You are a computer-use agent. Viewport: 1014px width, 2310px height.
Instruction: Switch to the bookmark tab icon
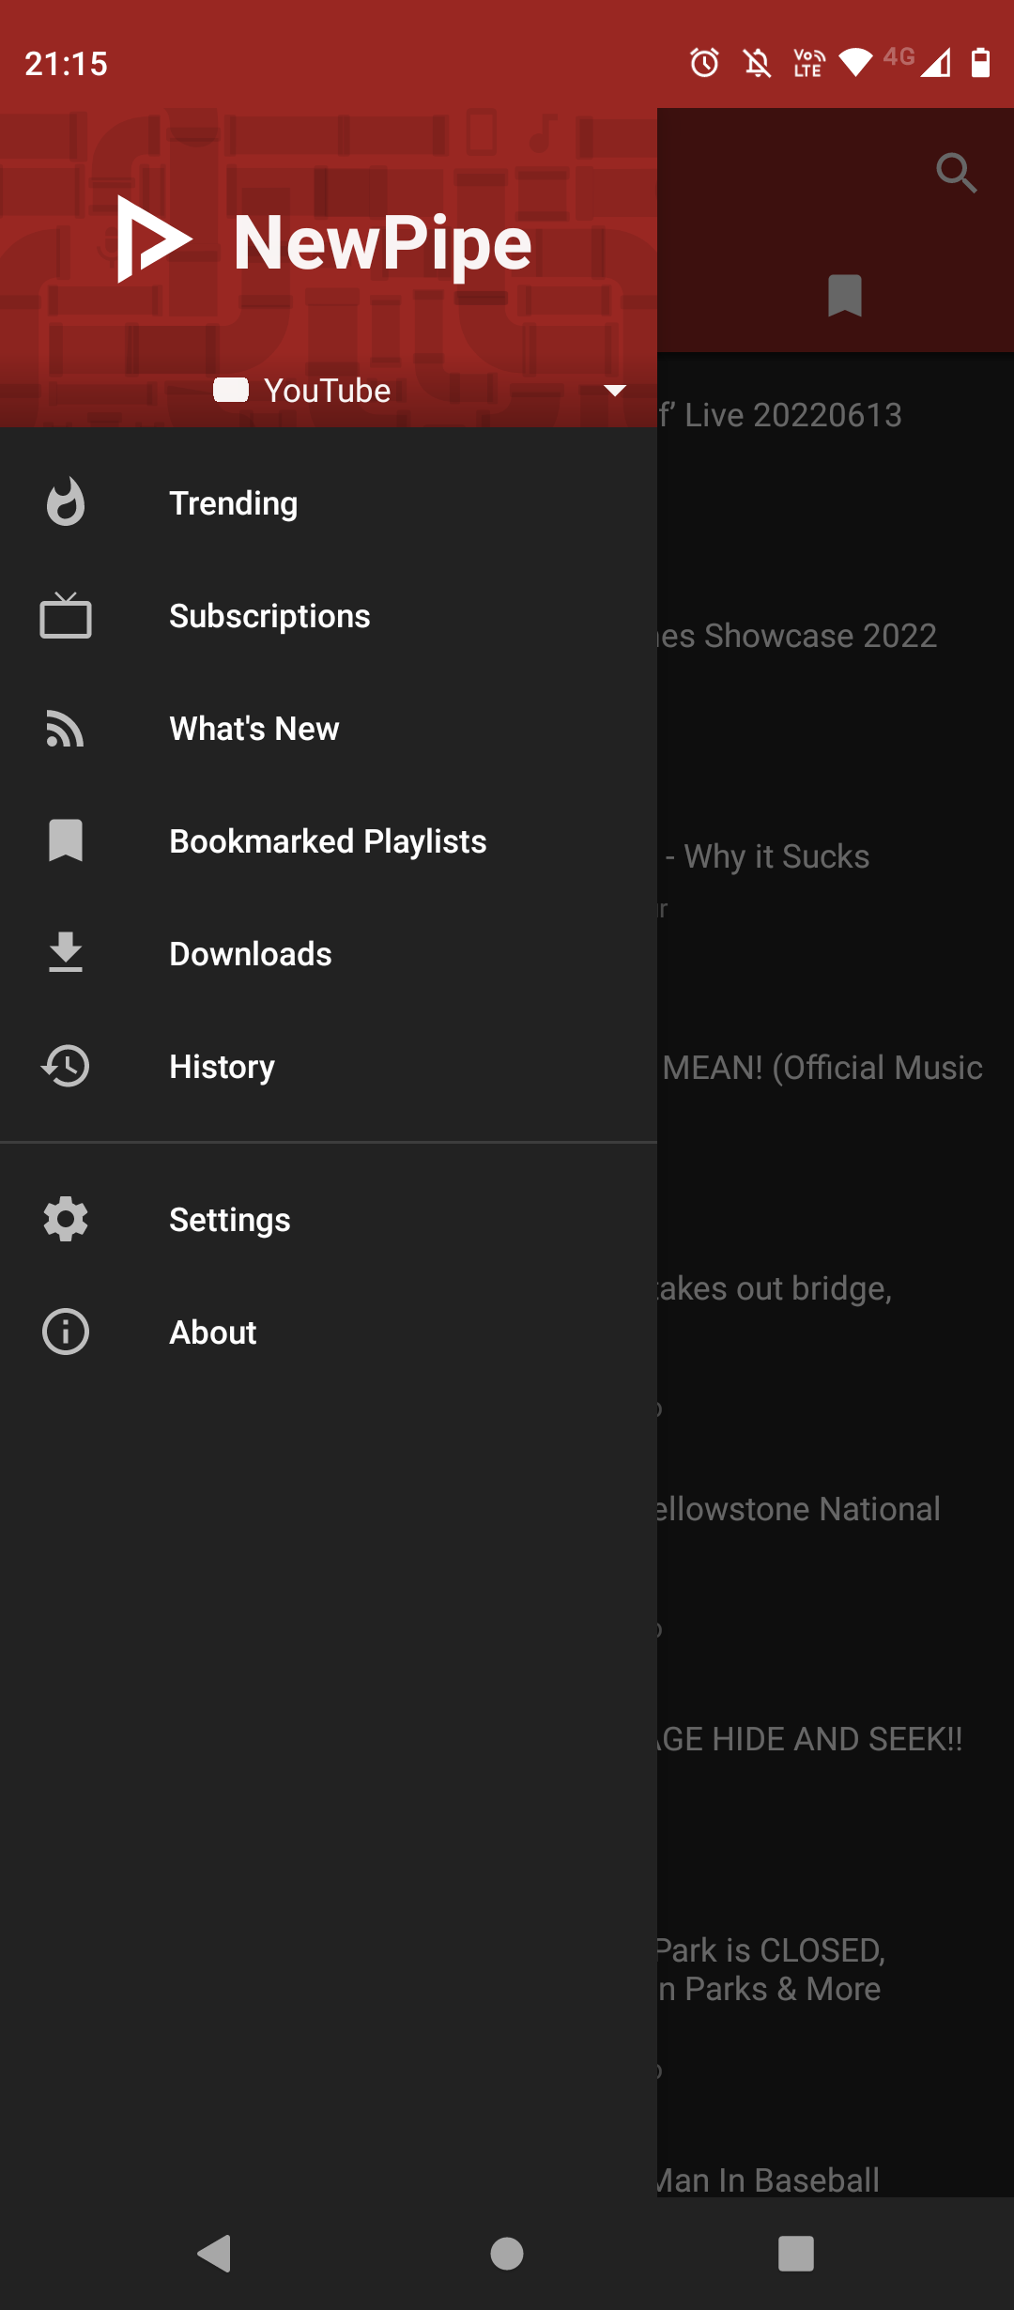(845, 296)
